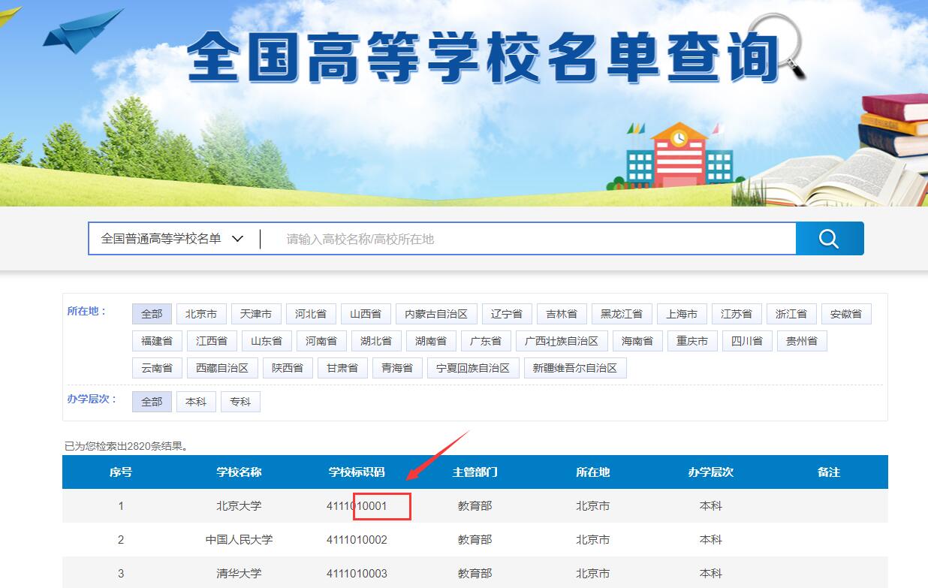Filter by 北京市
The height and width of the screenshot is (588, 928).
click(201, 314)
